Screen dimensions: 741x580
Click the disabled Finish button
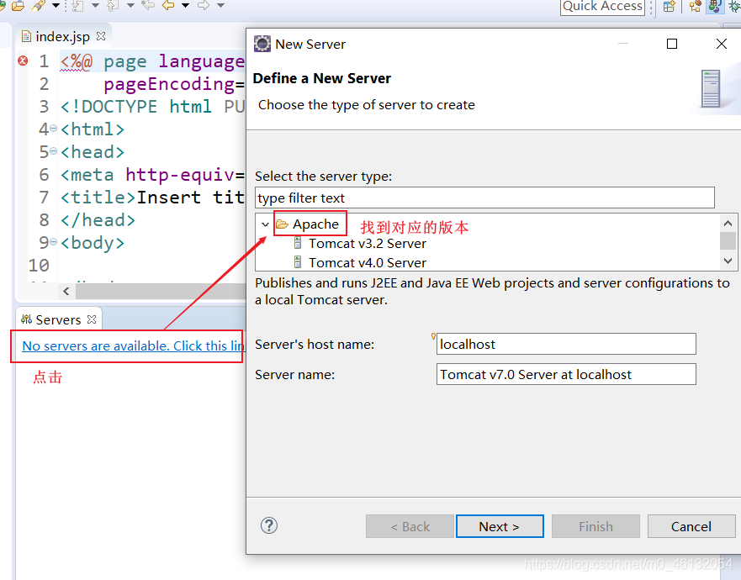pos(595,526)
